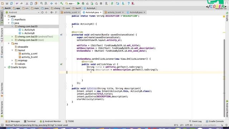Open Project panel gear settings icon
This screenshot has height=129, width=229.
tap(52, 13)
